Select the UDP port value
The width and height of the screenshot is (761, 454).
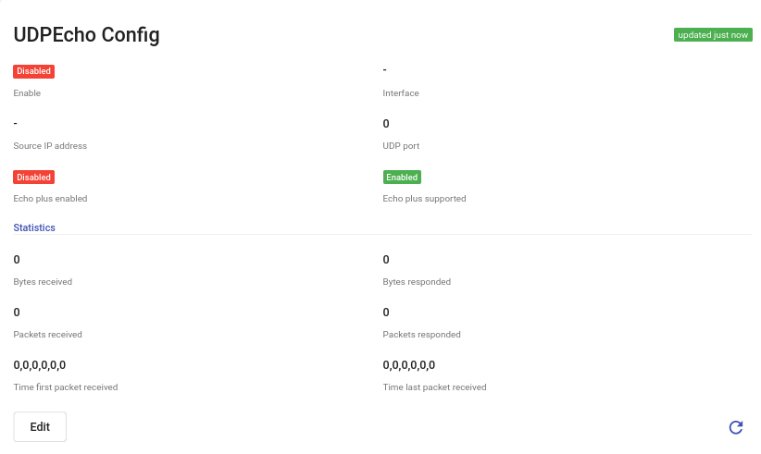pos(386,124)
